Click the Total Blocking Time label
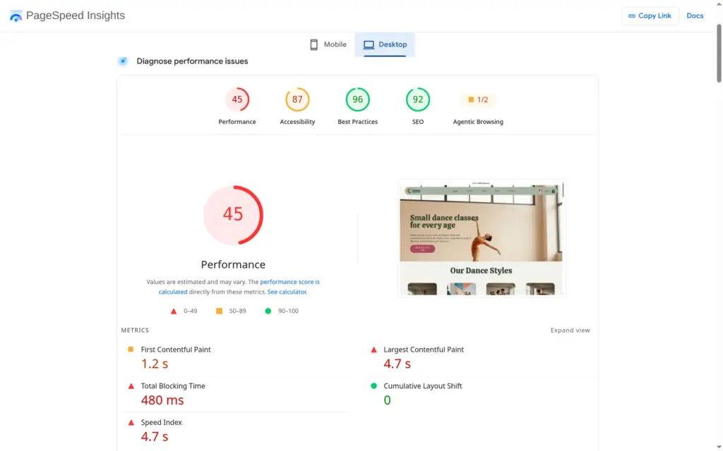Image resolution: width=723 pixels, height=451 pixels. [173, 386]
